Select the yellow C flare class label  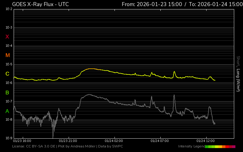point(7,74)
